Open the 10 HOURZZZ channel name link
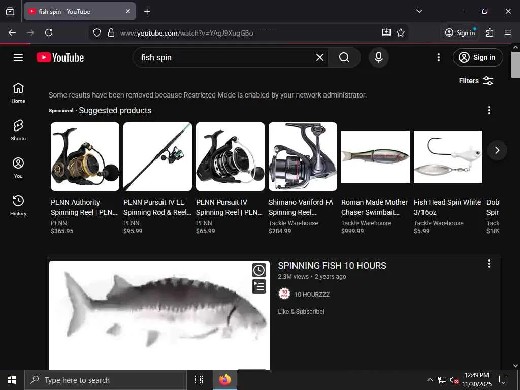 [312, 294]
